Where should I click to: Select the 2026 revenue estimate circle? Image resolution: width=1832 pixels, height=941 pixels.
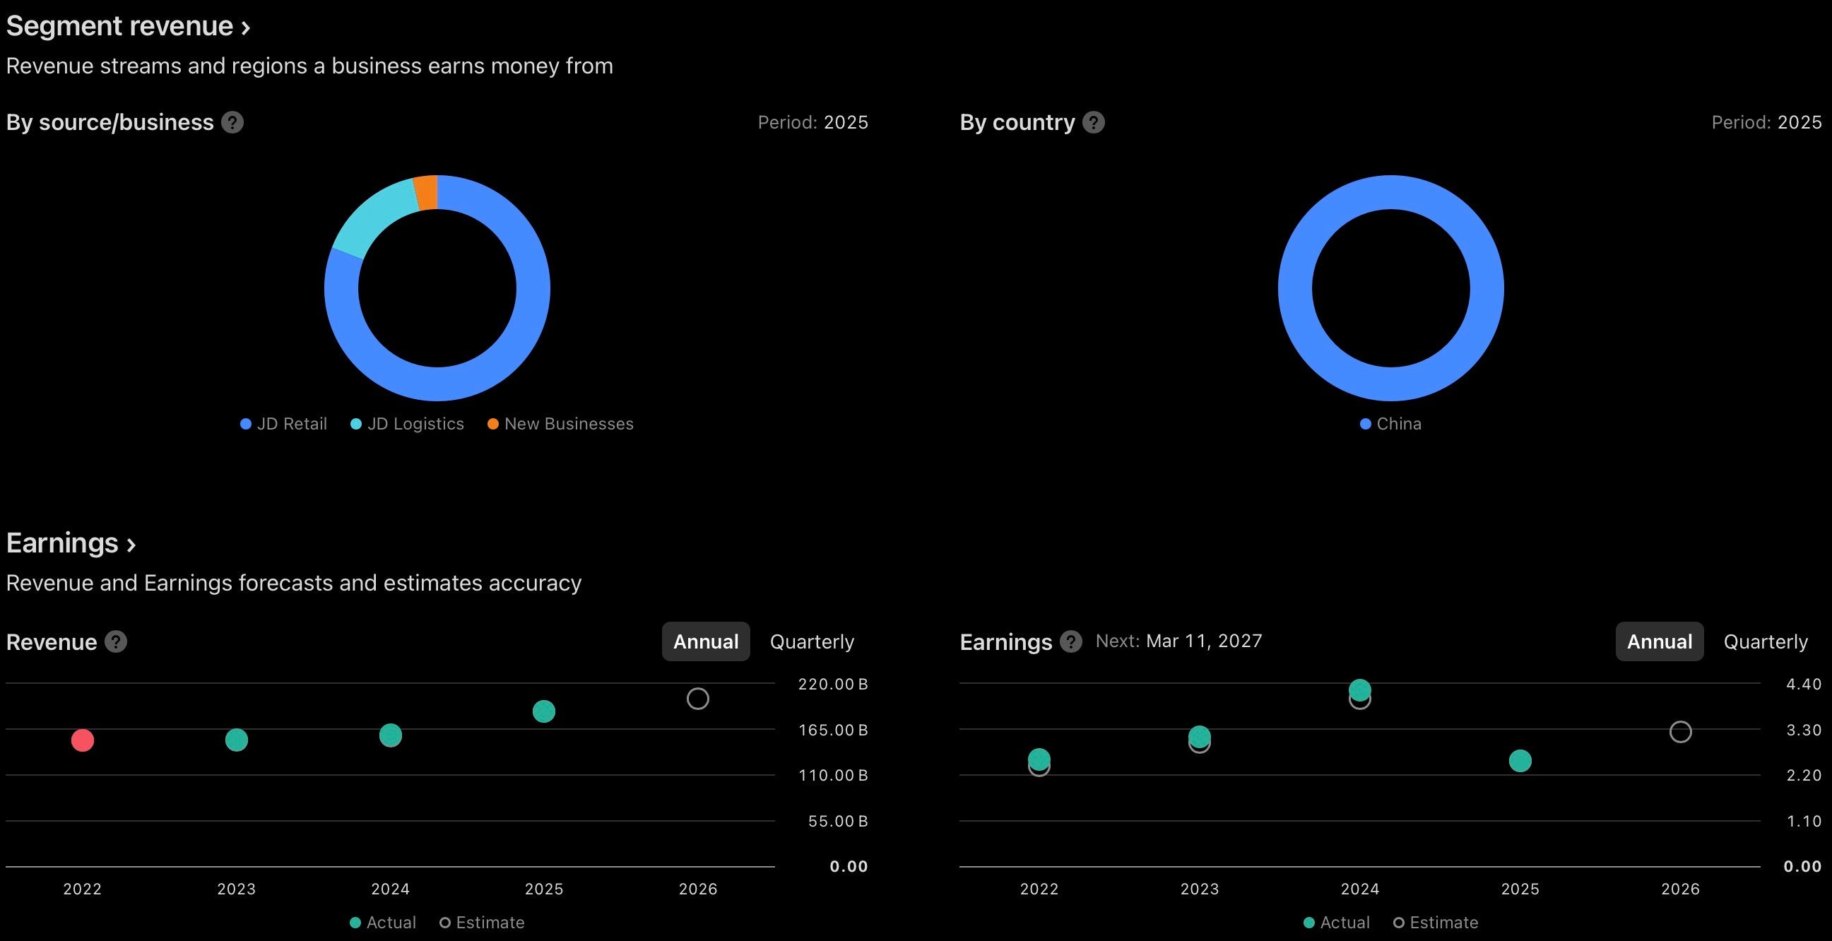pos(697,699)
